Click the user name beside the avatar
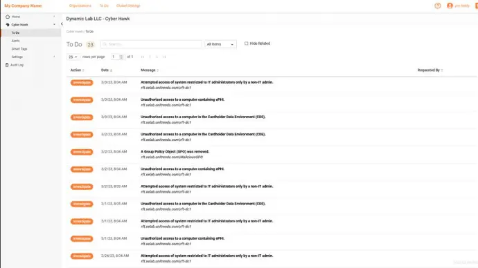Image resolution: width=478 pixels, height=268 pixels. pos(462,6)
